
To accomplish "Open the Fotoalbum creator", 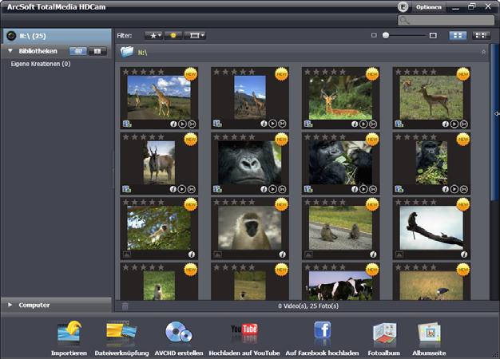I will tap(384, 338).
